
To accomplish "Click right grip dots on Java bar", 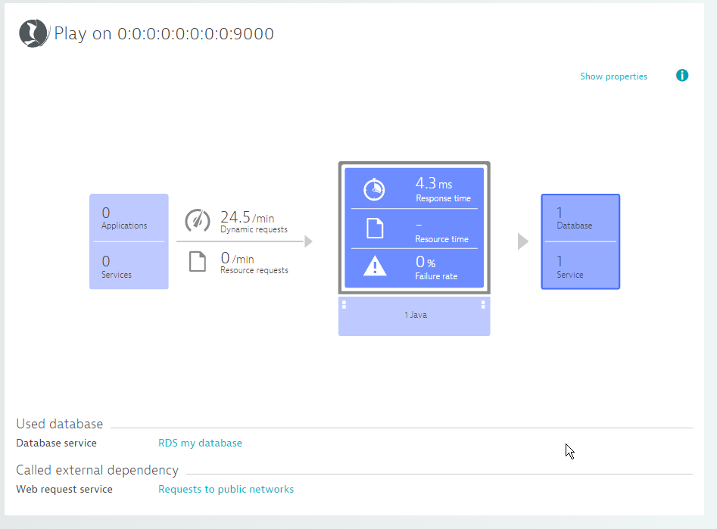I will [x=483, y=304].
